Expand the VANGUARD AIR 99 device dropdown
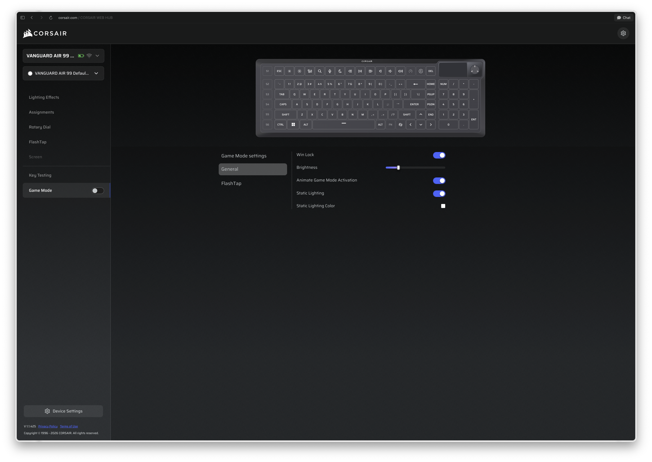Screen dimensions: 652x462 click(63, 56)
